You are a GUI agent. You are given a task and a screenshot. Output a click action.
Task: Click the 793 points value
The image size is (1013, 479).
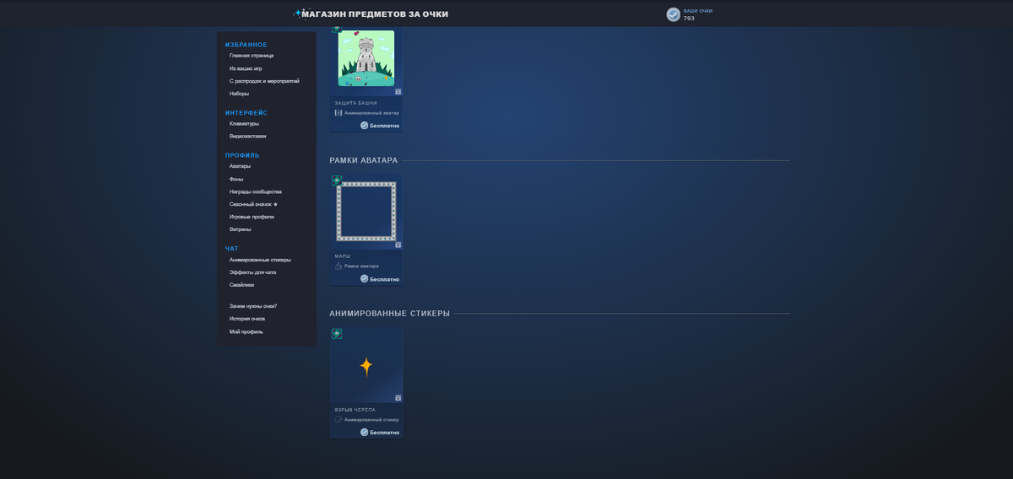(x=689, y=19)
